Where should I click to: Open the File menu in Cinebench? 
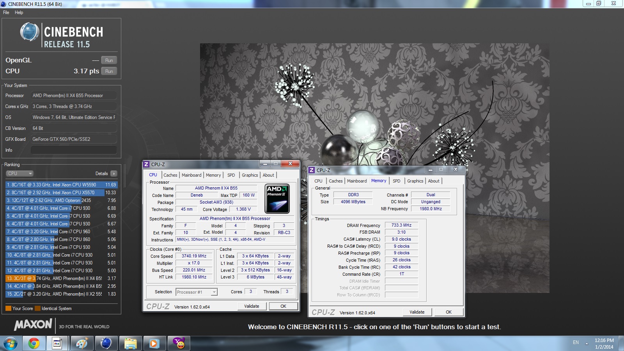[6, 12]
